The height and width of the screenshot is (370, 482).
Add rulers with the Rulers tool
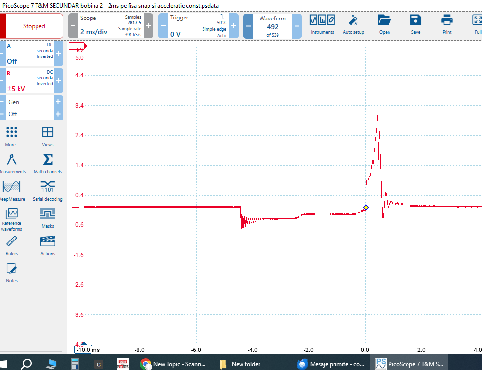point(12,245)
